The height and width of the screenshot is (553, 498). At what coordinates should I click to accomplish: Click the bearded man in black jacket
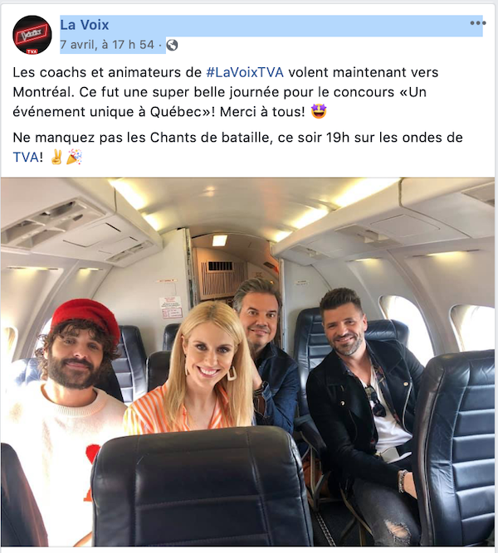pyautogui.click(x=364, y=405)
